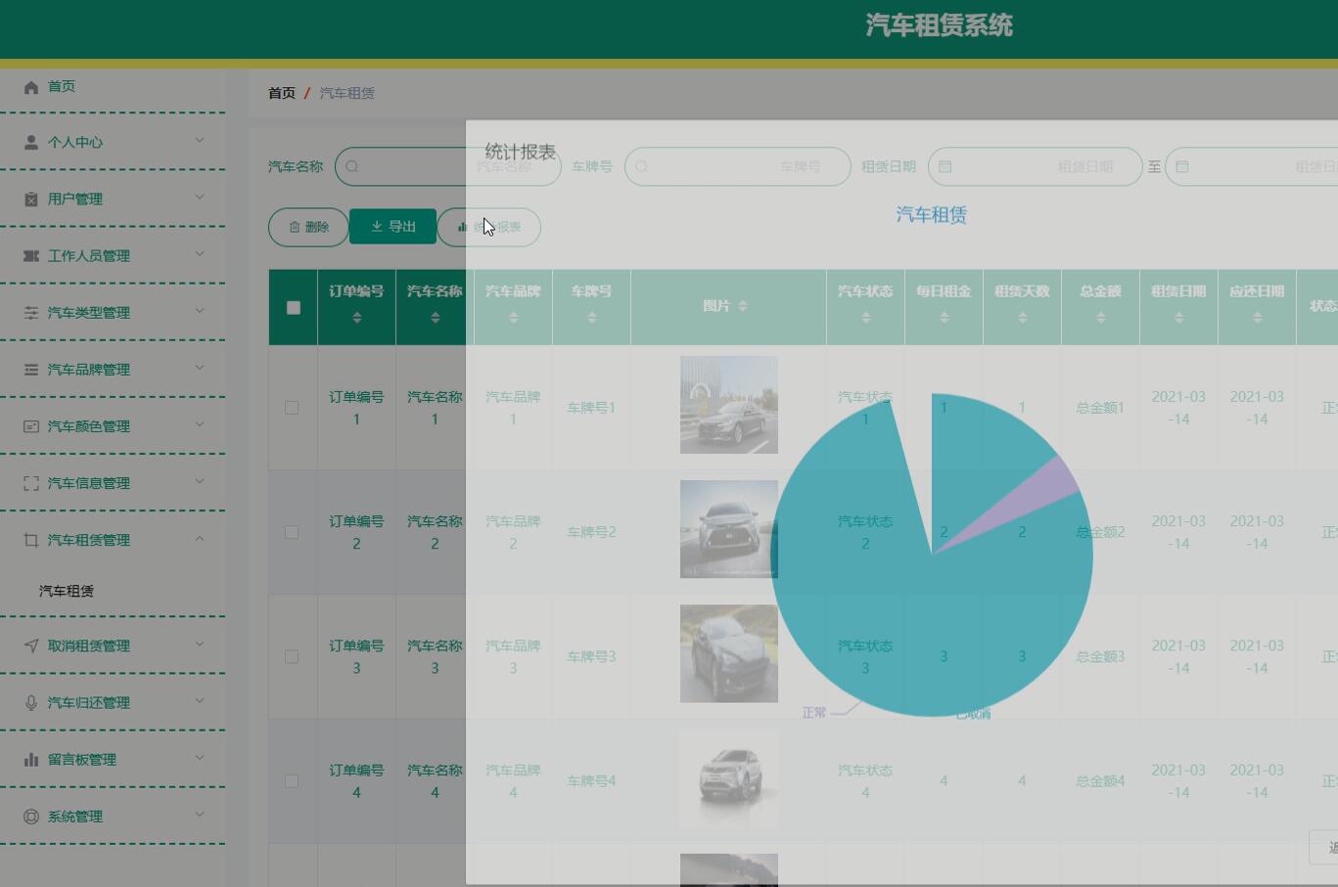Open the car image for 订单编号 3

(729, 653)
